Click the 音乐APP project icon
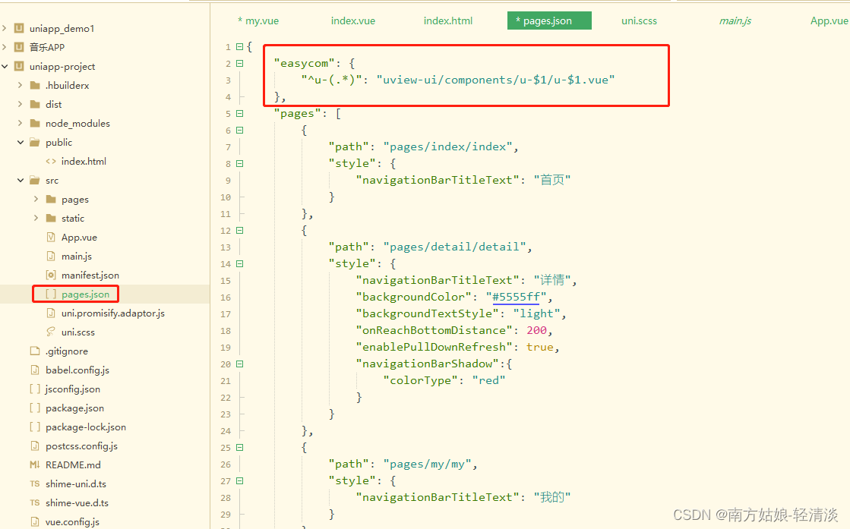The width and height of the screenshot is (850, 529). pos(19,47)
